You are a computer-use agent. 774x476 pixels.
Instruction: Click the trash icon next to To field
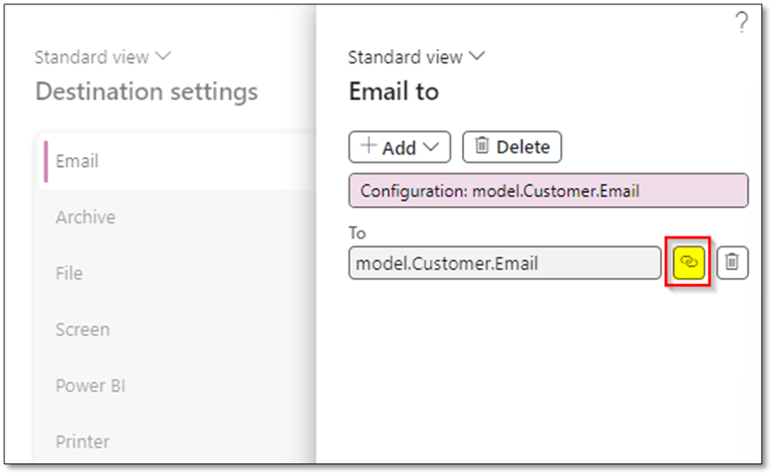[732, 262]
